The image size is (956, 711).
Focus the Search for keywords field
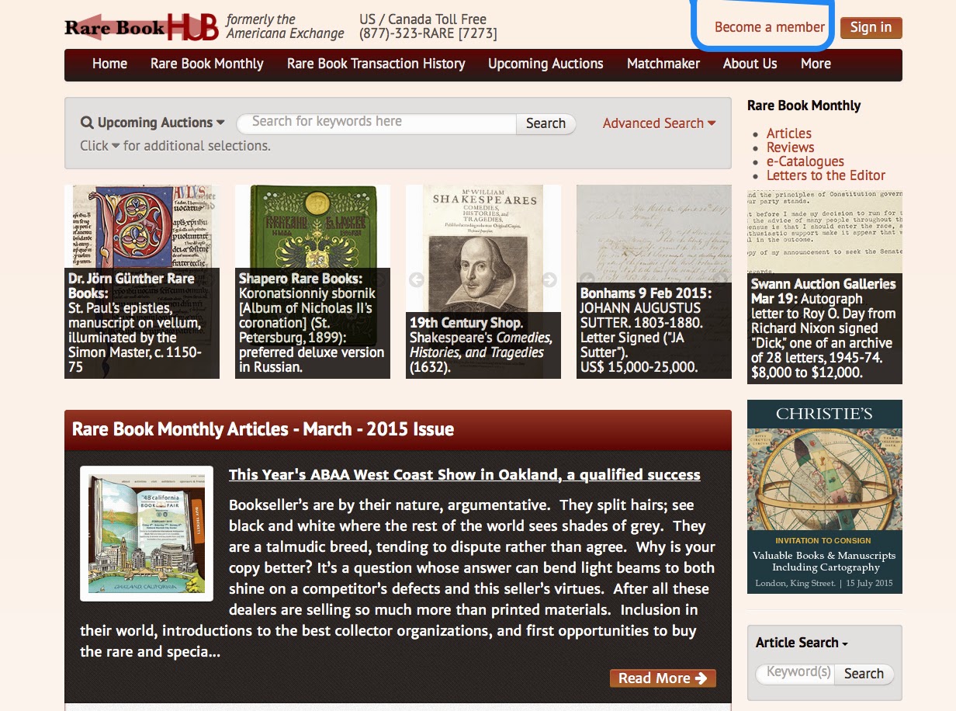376,123
